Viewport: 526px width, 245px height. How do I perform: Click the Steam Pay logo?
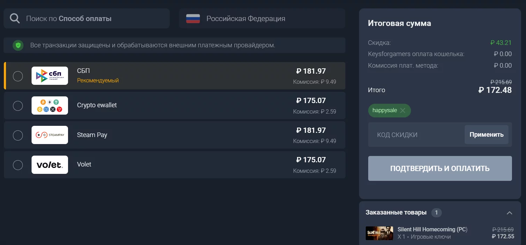(50, 135)
